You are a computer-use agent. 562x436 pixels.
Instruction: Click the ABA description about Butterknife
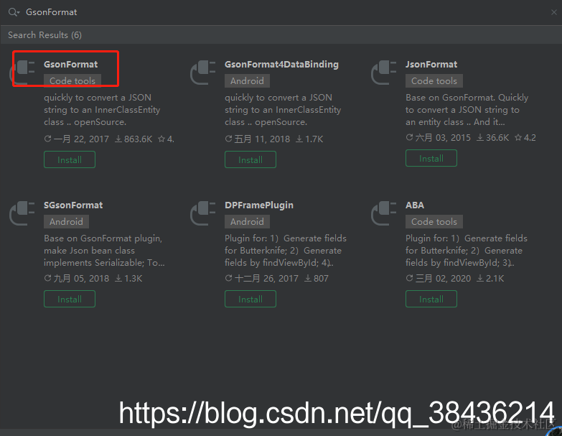coord(467,251)
